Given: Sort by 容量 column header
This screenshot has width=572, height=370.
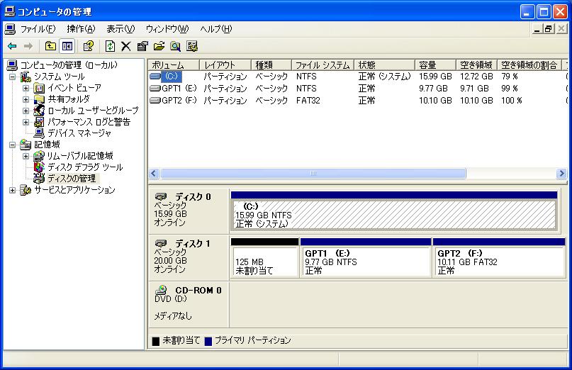Looking at the screenshot, I should (436, 65).
